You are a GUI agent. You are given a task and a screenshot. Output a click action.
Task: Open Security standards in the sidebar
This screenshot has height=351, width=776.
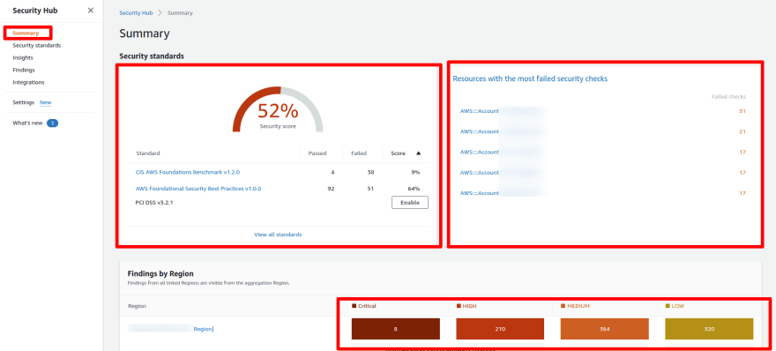coord(37,46)
